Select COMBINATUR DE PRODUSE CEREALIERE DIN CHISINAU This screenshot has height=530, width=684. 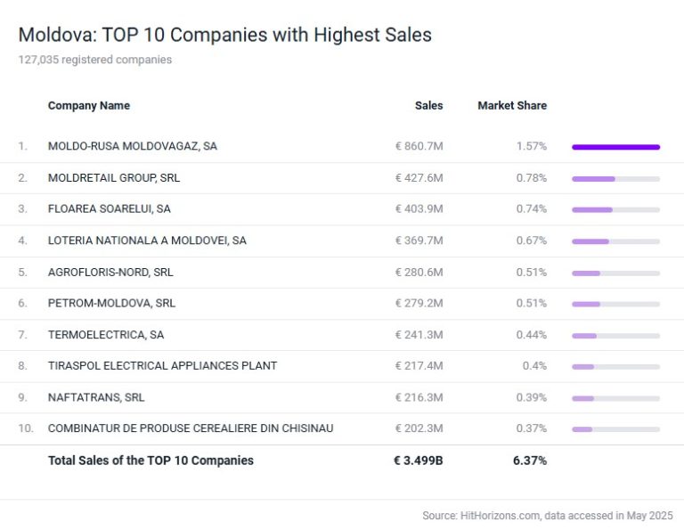tap(191, 428)
